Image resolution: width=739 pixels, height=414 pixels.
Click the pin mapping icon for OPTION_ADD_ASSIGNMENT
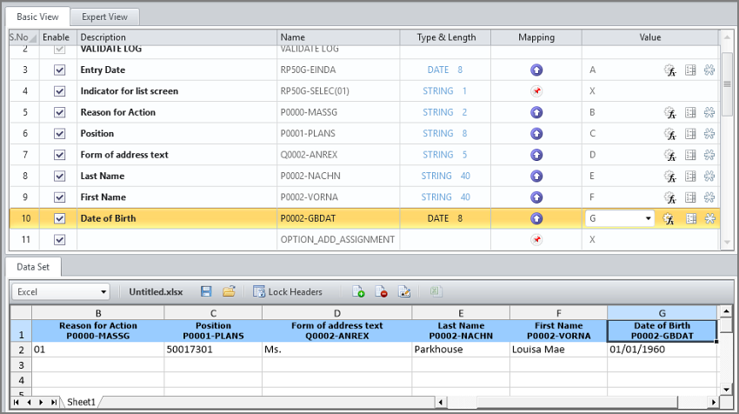[536, 239]
